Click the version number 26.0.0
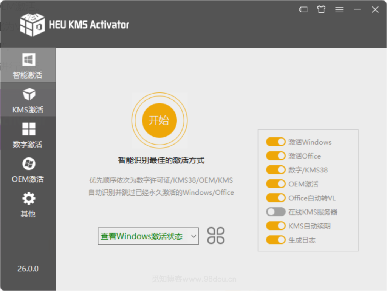Image resolution: width=387 pixels, height=291 pixels. tap(28, 269)
